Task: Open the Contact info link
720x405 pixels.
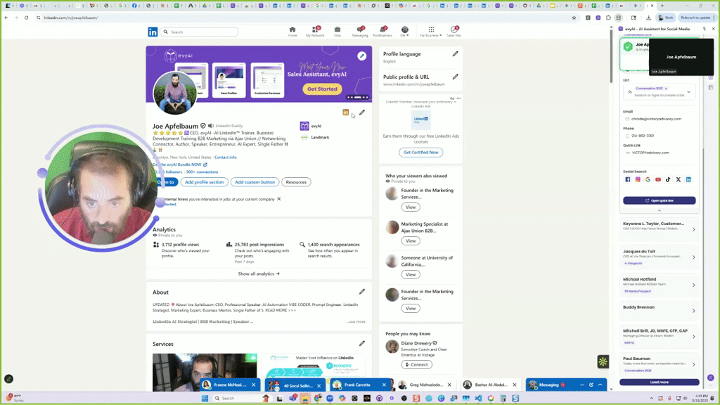Action: point(226,157)
